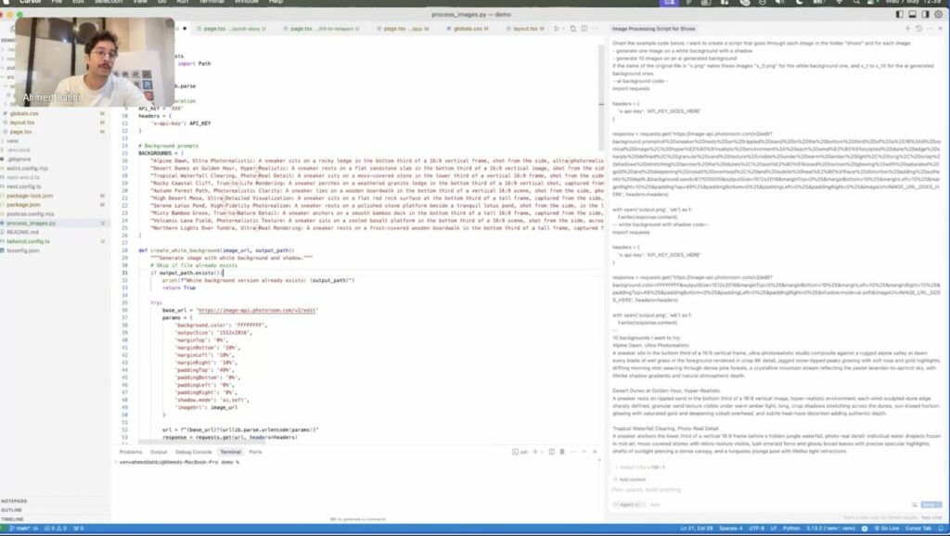Close the terminal panel
Viewport: 950px width, 536px height.
tap(595, 452)
